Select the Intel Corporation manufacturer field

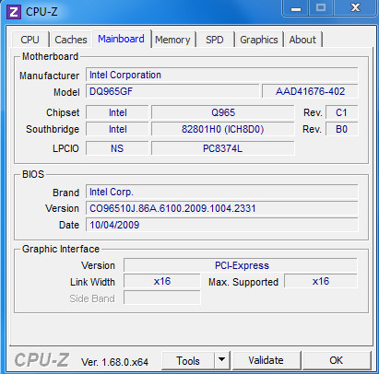222,75
